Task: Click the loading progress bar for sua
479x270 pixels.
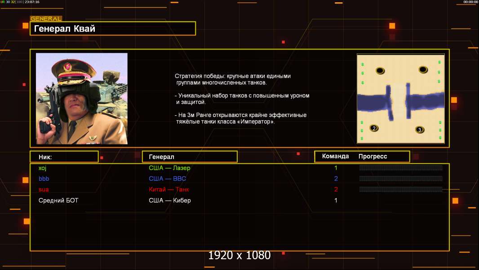Action: point(401,189)
